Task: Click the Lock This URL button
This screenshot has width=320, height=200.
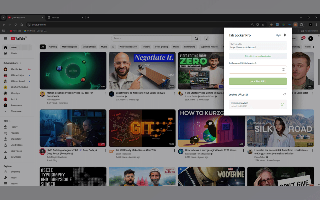Action: coord(258,81)
